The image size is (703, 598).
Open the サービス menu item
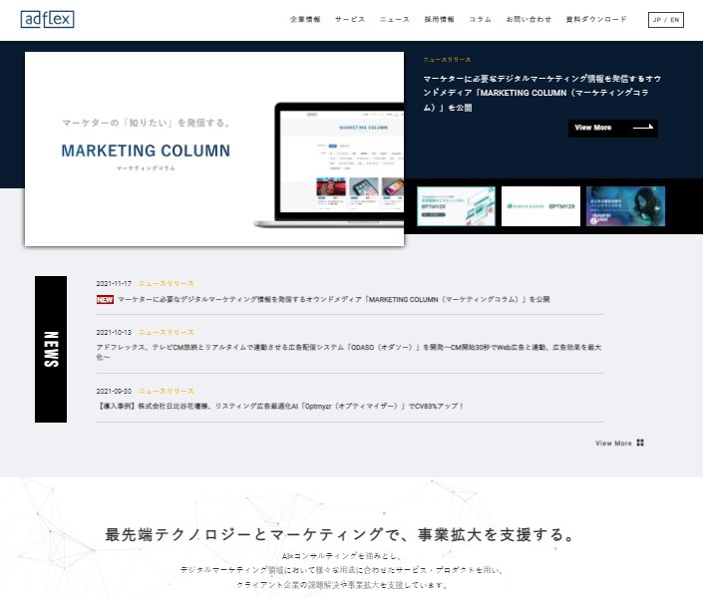click(x=350, y=19)
